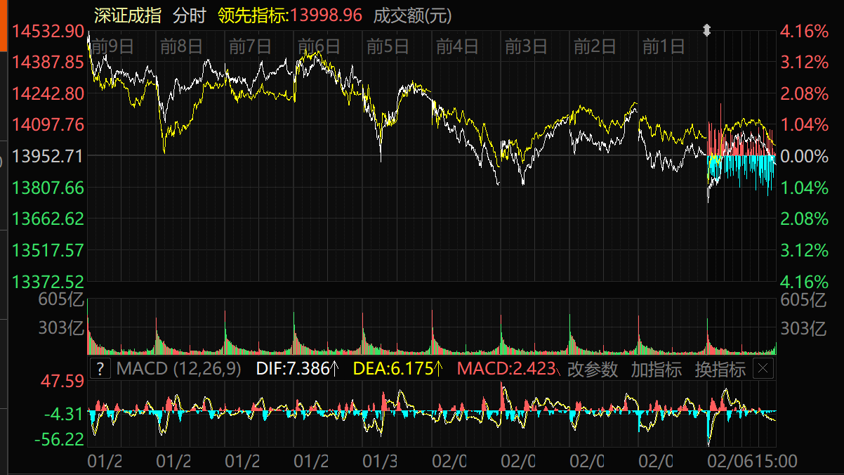Select the 前5日 day marker
Screen dimensions: 844x475
coord(388,47)
